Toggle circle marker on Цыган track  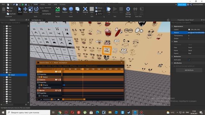(x=56, y=90)
